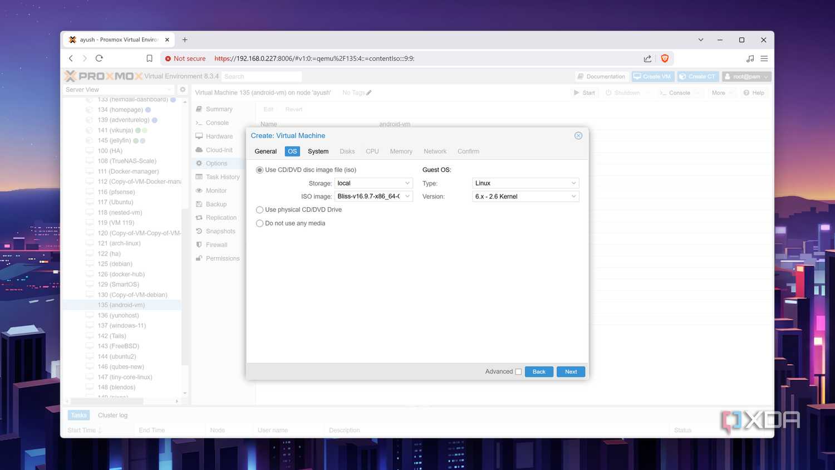Go back with the browser arrow
Viewport: 835px width, 470px height.
[71, 58]
